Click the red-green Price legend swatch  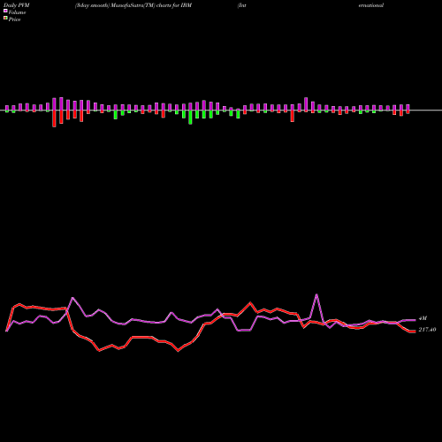(x=5, y=19)
